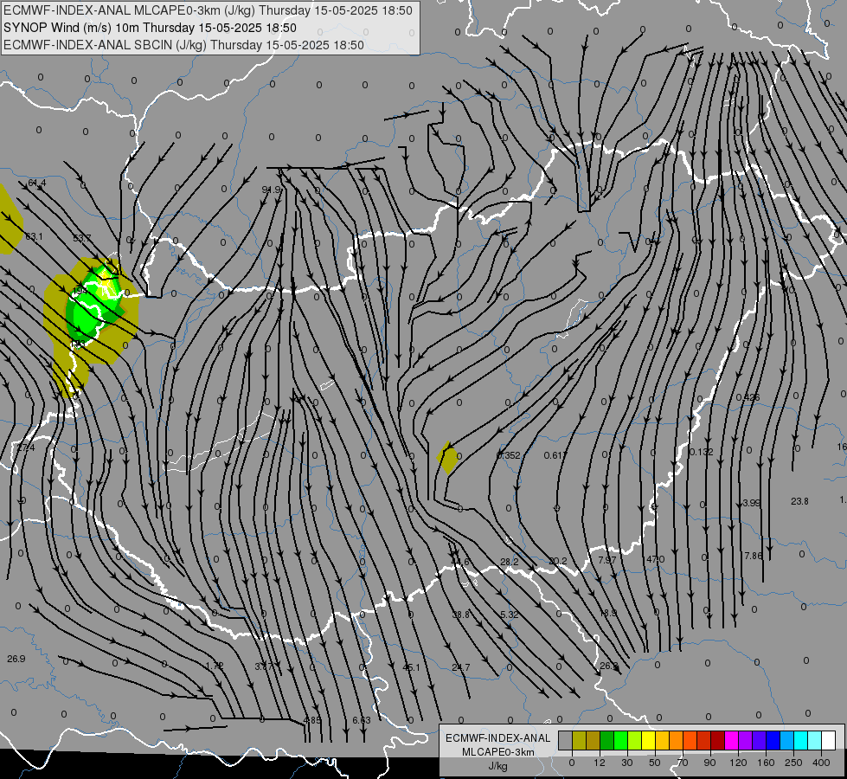Click the legend scale value 250
Screen dimensions: 847x779
793,763
